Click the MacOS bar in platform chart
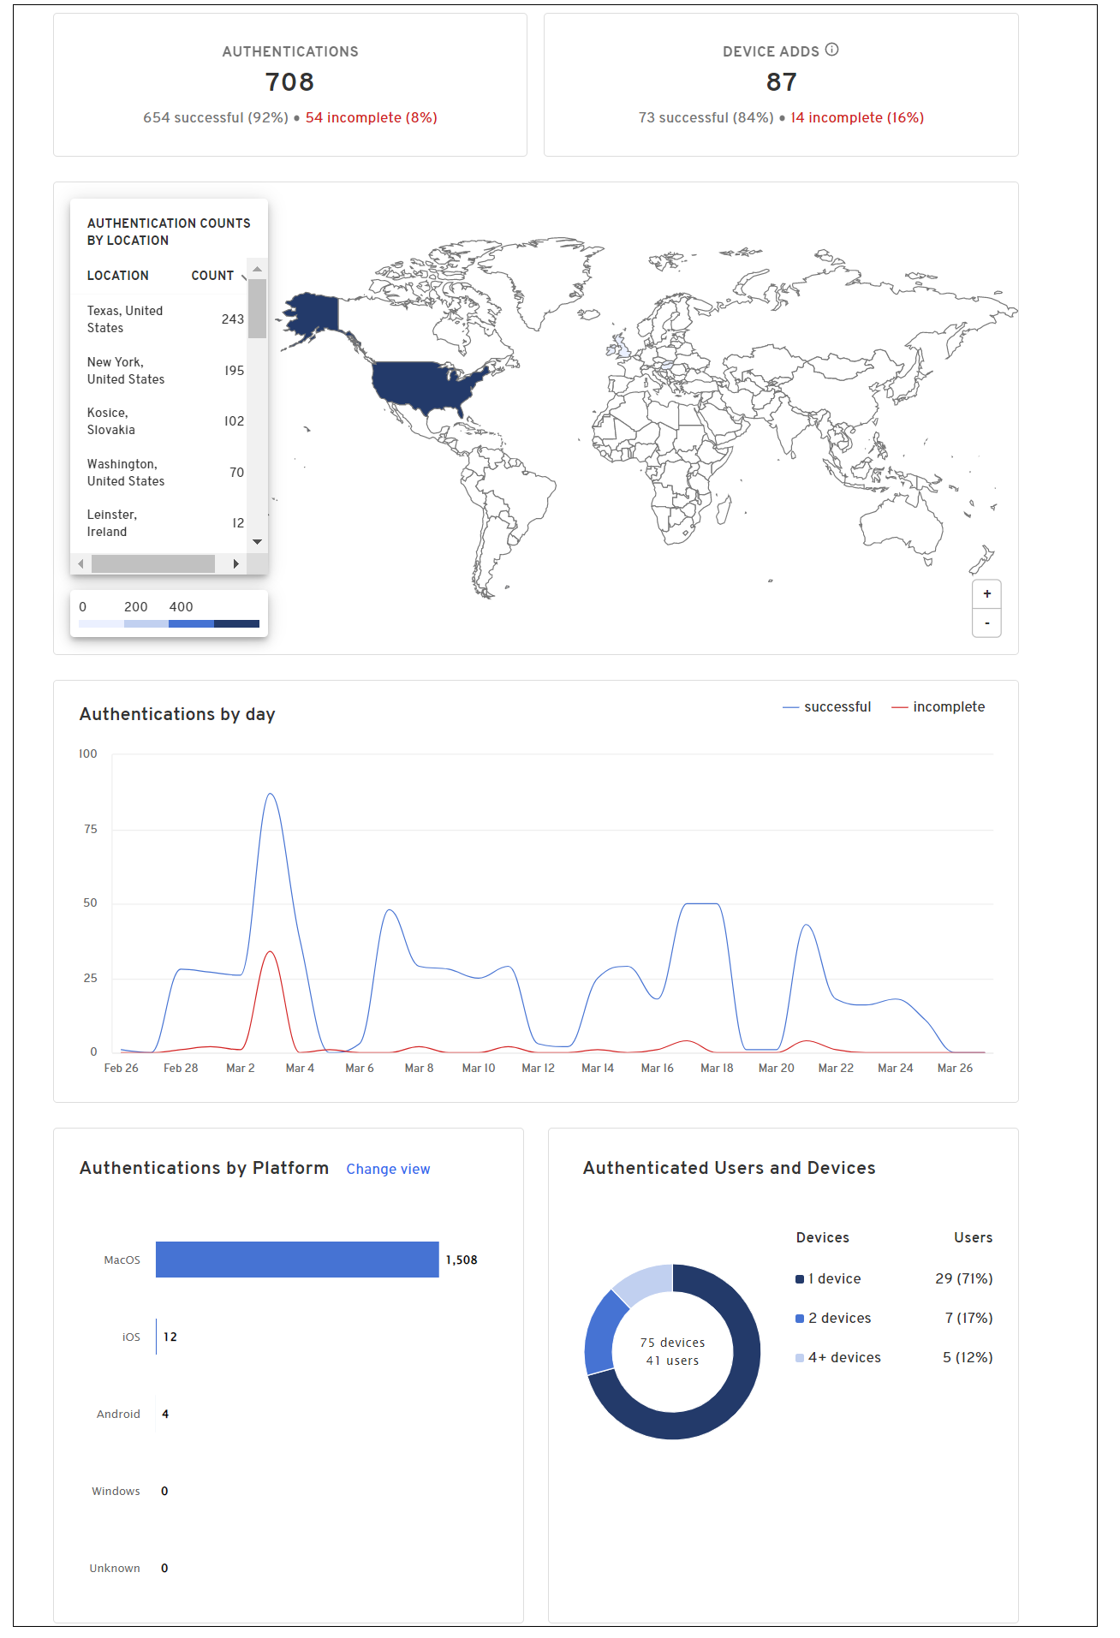 (x=297, y=1260)
